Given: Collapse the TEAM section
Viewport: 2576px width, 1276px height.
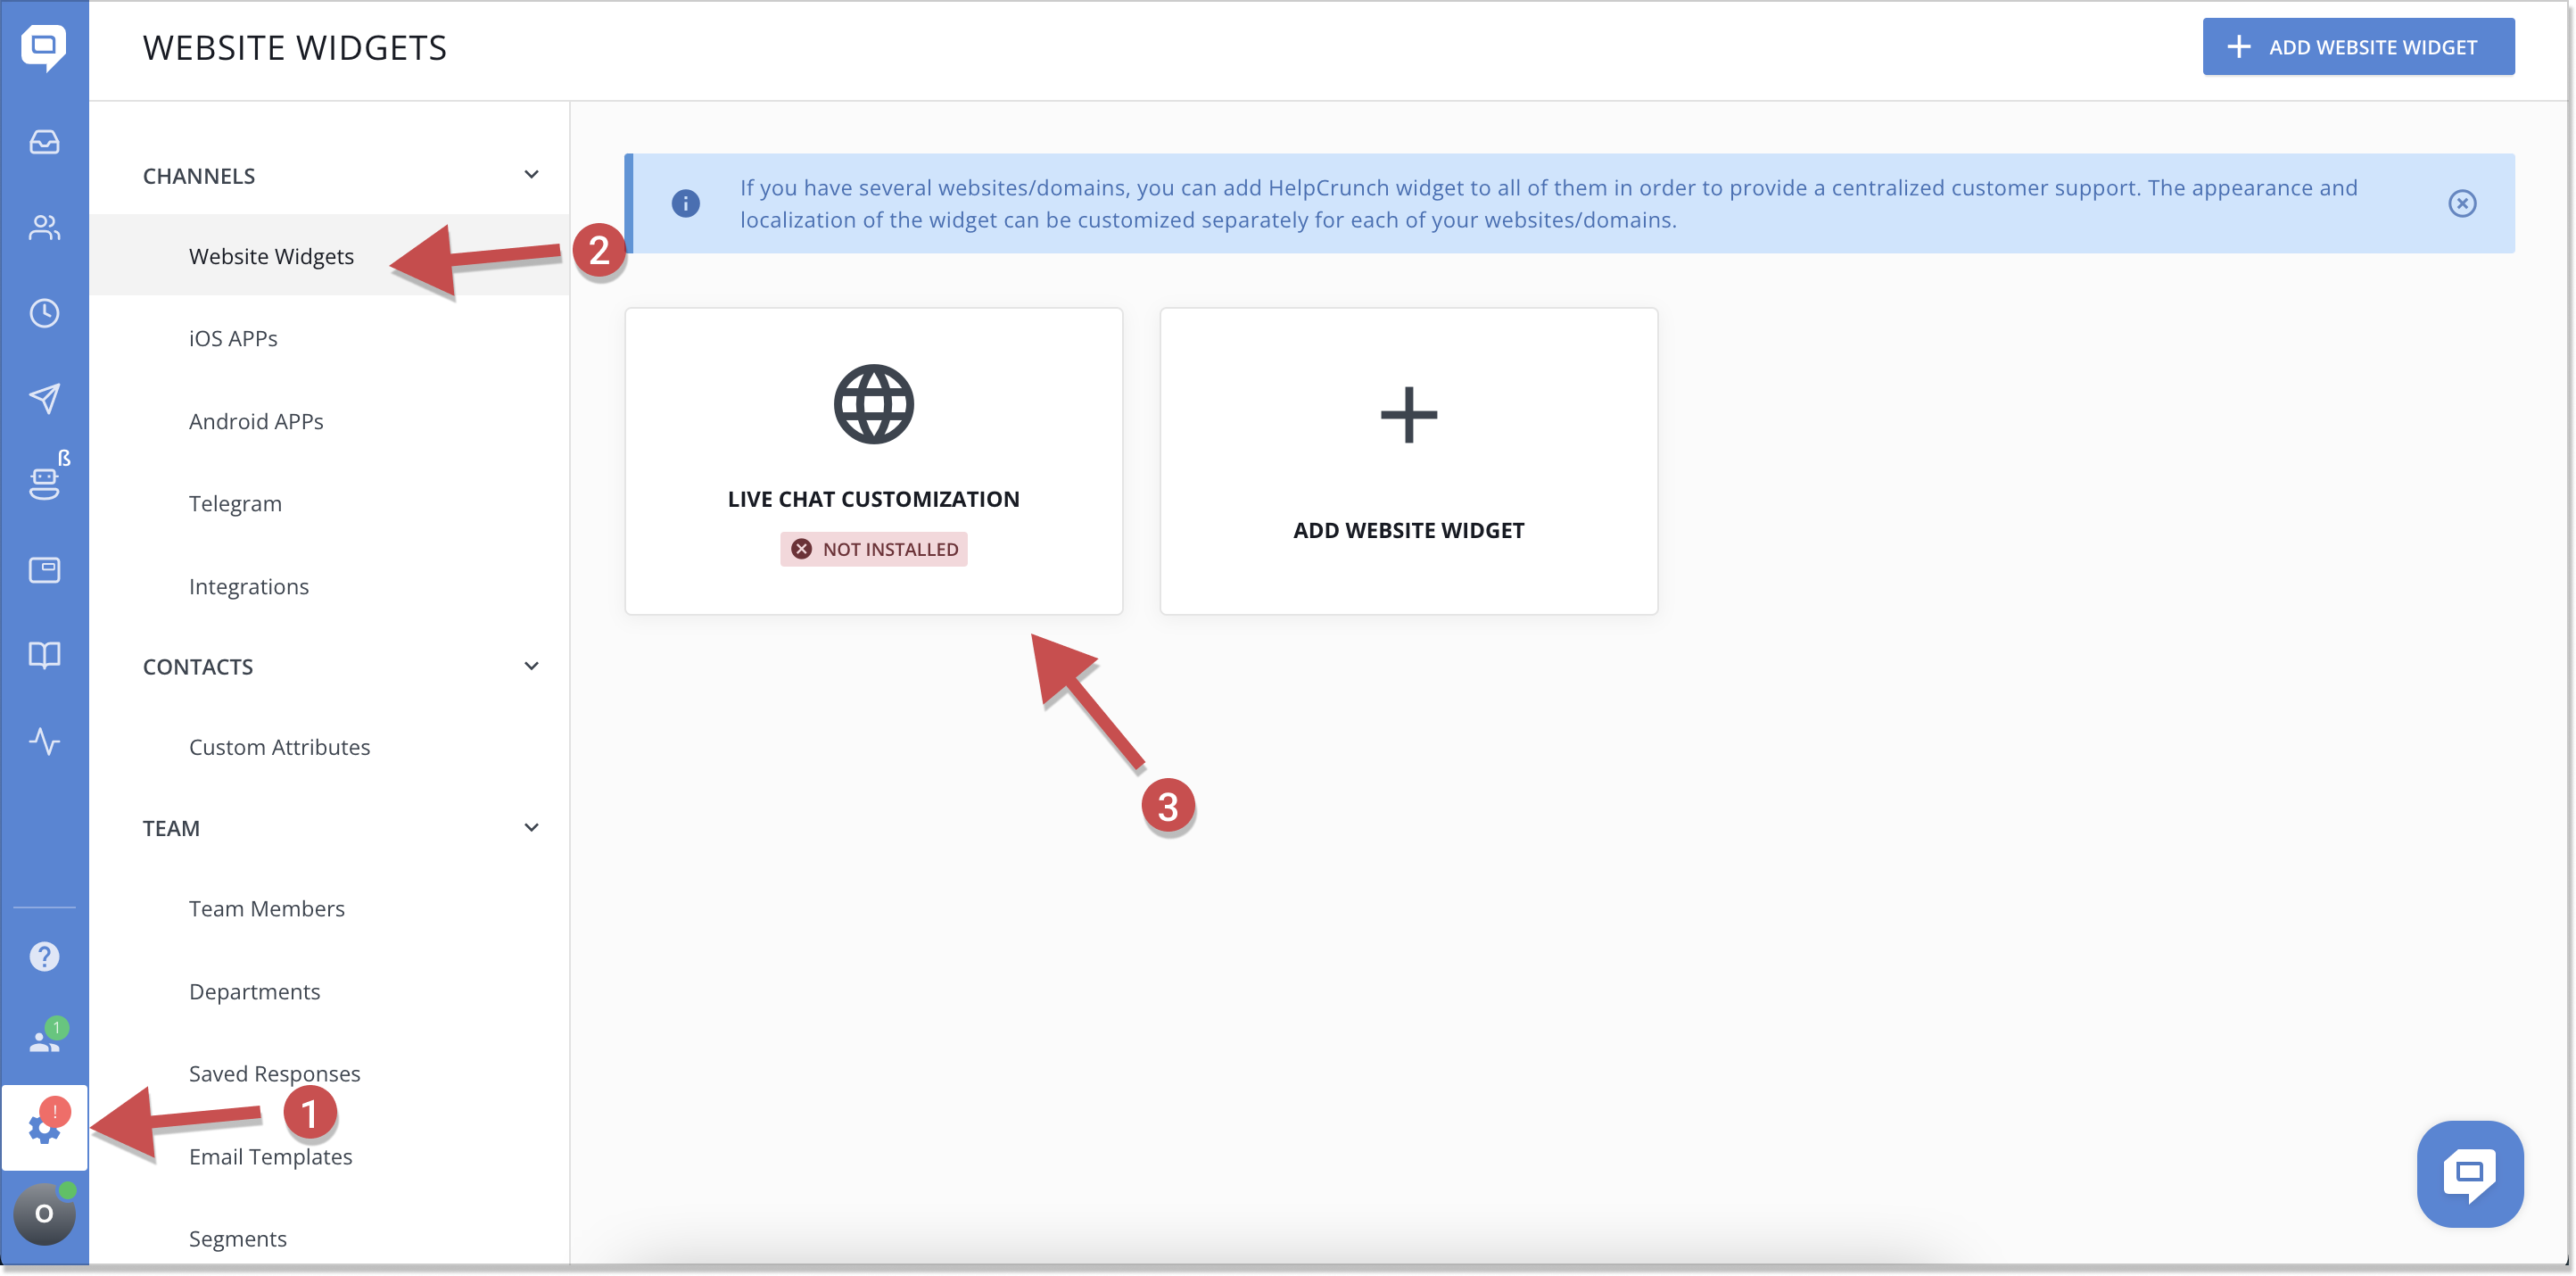Looking at the screenshot, I should pos(531,827).
